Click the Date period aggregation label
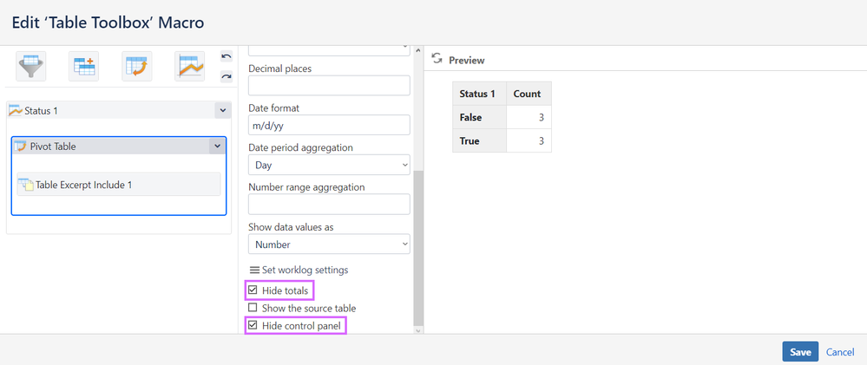The image size is (867, 365). tap(301, 147)
